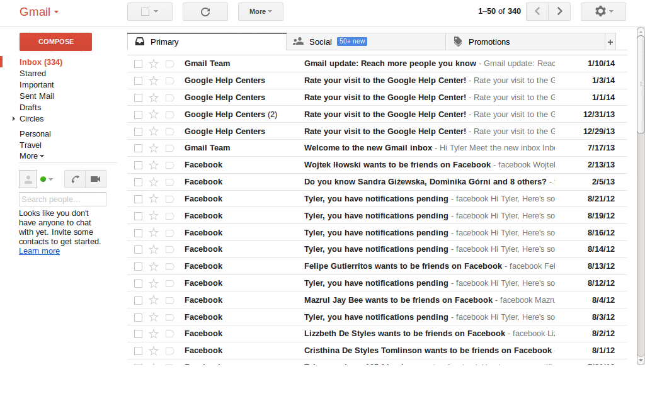Star the Felipe Gutierritos friend request email
Viewport: 645px width, 406px height.
tap(154, 266)
